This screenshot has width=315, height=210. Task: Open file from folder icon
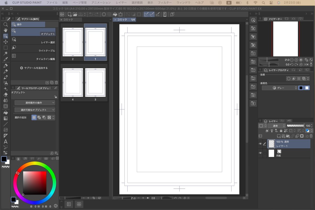75,14
